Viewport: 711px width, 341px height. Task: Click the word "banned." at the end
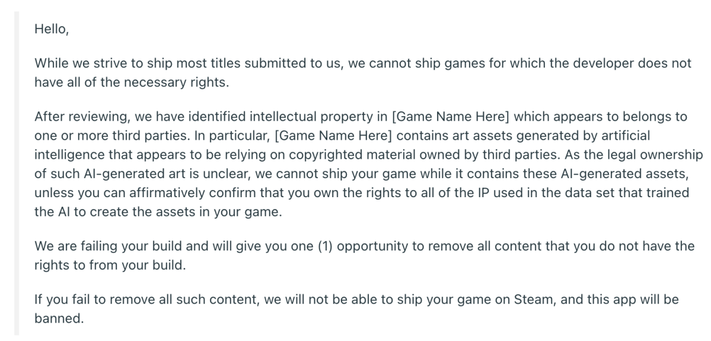click(x=59, y=319)
